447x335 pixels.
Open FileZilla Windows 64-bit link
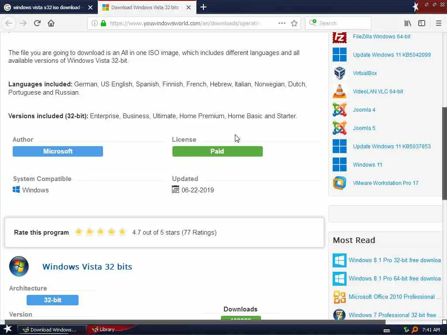(x=382, y=37)
